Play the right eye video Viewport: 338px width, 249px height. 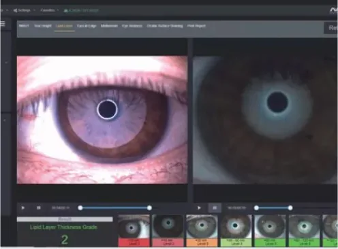[x=199, y=207]
